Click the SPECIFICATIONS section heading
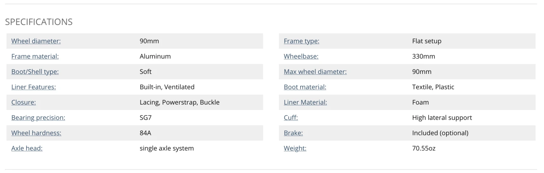 pos(39,22)
